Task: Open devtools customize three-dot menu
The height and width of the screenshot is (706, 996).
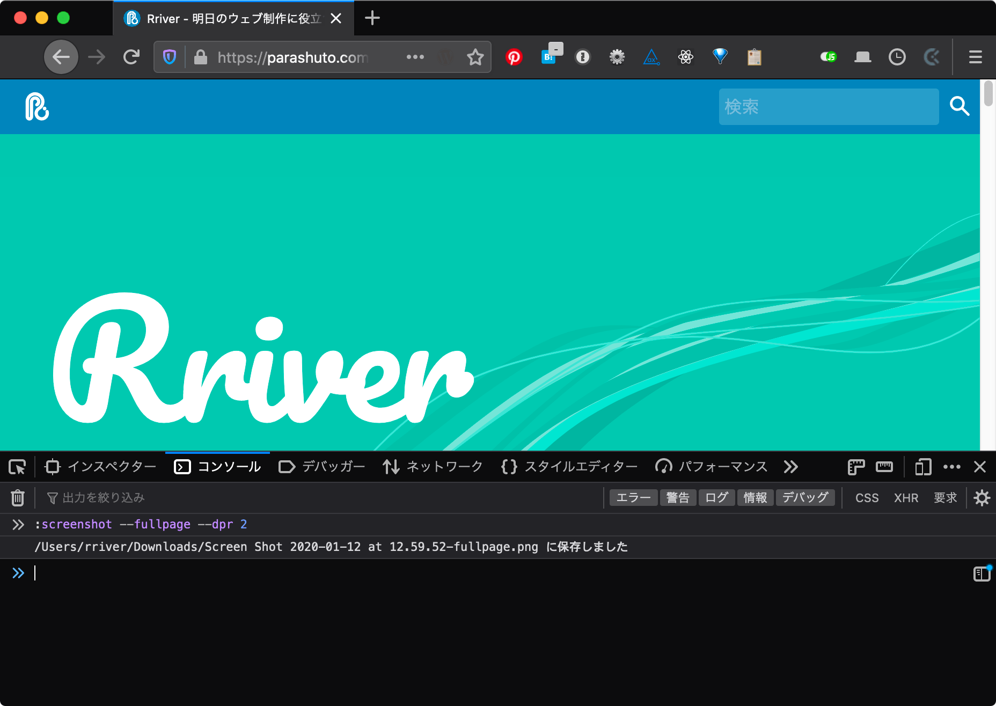Action: pos(952,467)
